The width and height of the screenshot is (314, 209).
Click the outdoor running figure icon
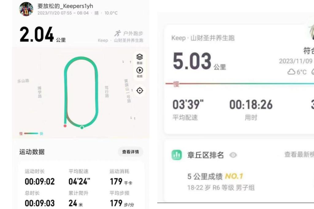click(x=118, y=33)
